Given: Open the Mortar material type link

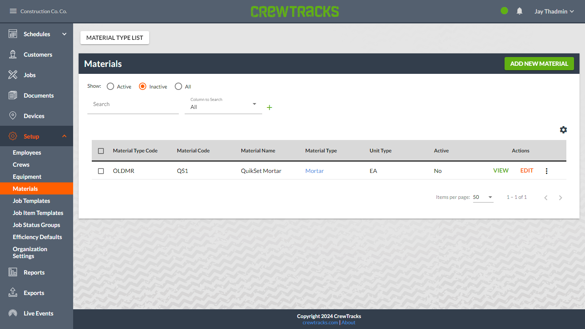Looking at the screenshot, I should pyautogui.click(x=314, y=171).
